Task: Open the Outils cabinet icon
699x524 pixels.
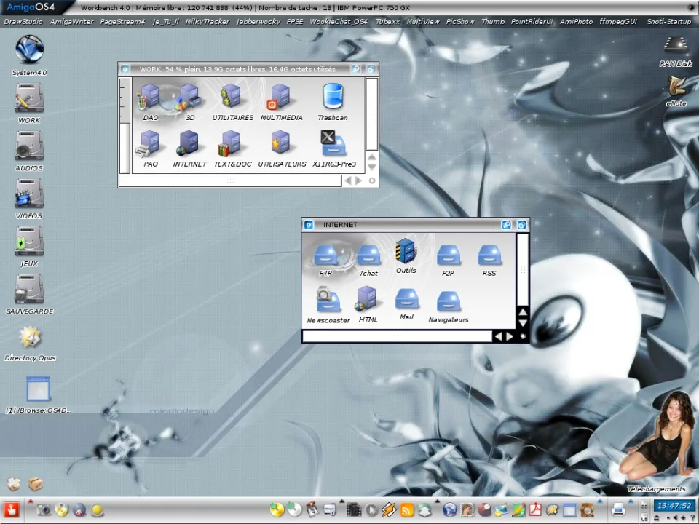Action: click(406, 252)
